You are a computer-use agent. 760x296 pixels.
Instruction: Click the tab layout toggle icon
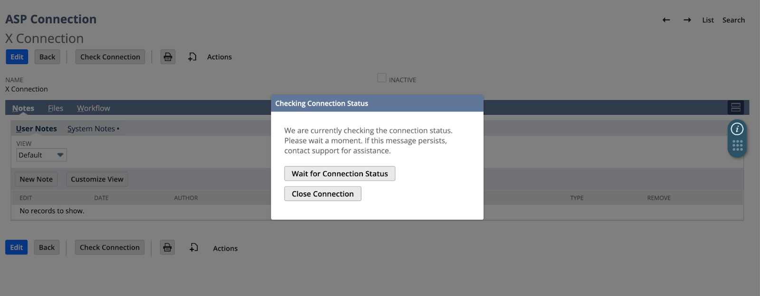[735, 108]
